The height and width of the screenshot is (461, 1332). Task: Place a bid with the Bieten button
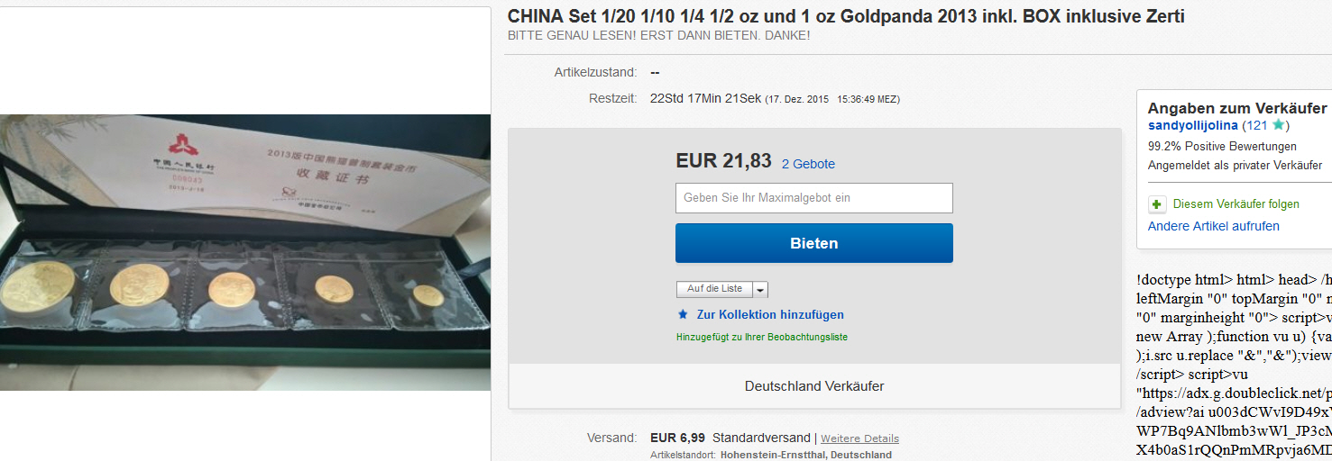pyautogui.click(x=813, y=243)
